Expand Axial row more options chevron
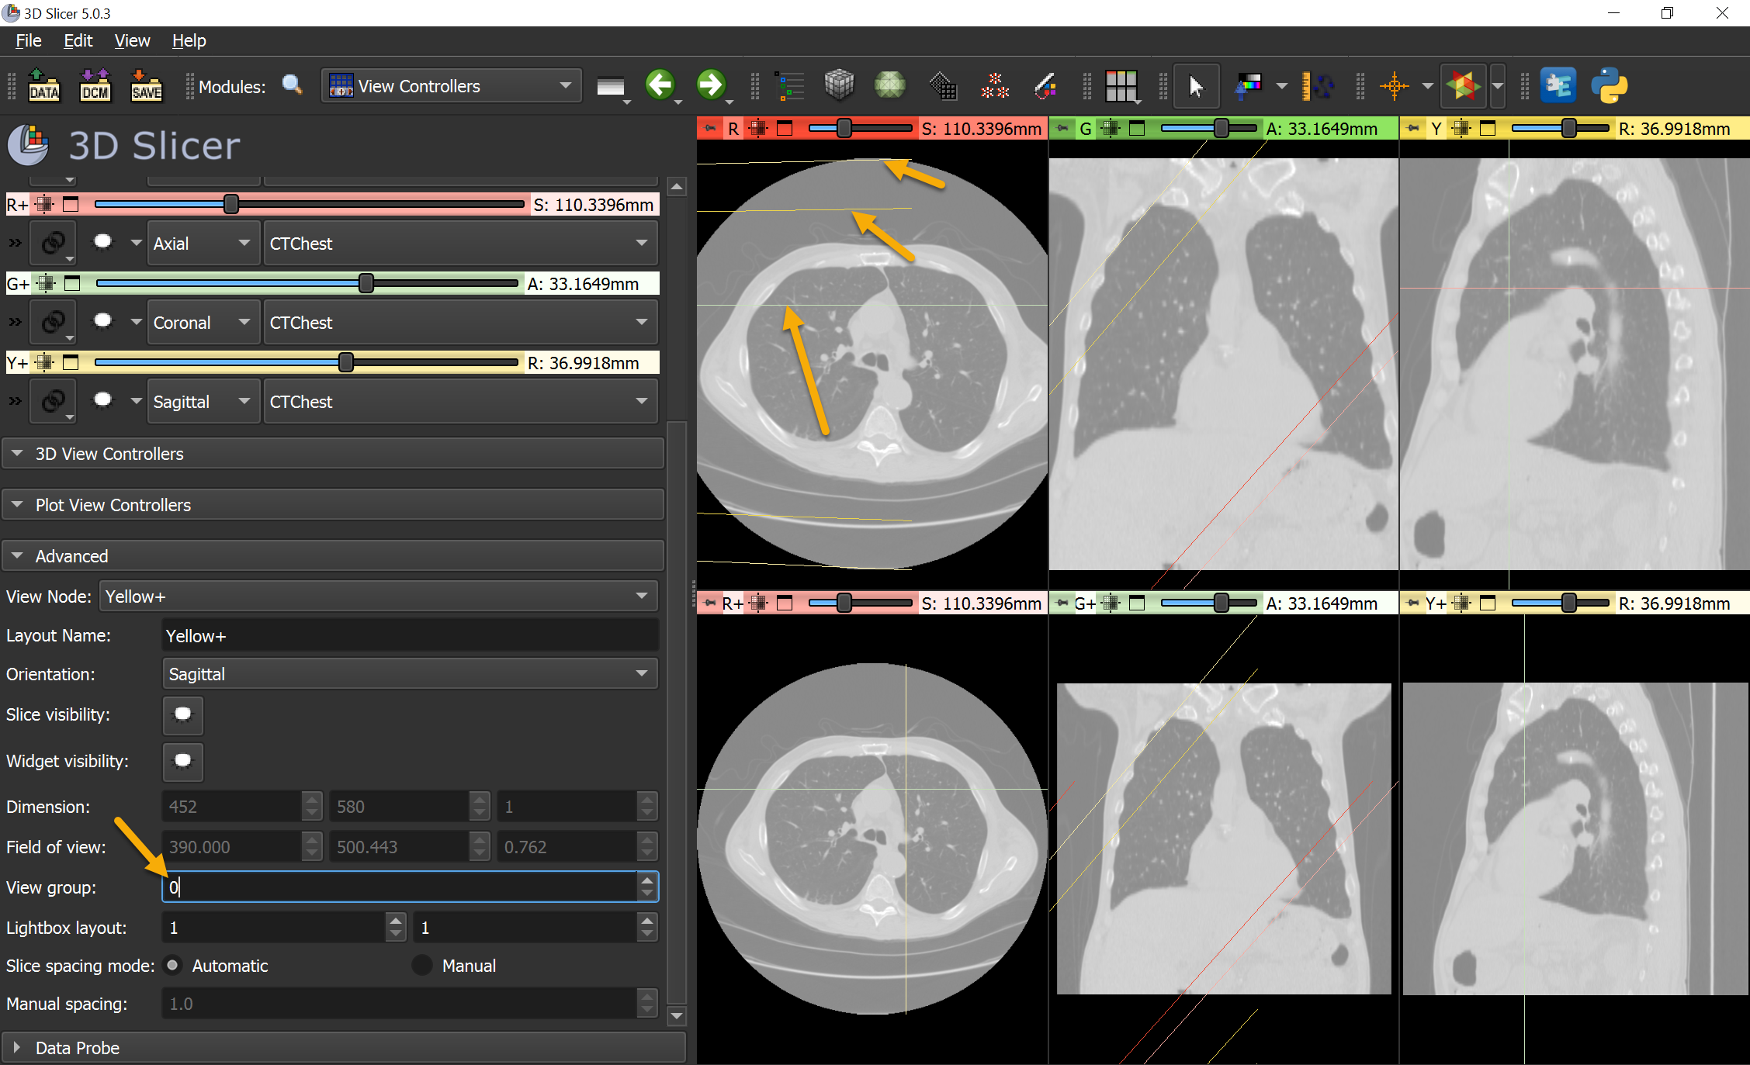The width and height of the screenshot is (1750, 1065). pos(15,243)
